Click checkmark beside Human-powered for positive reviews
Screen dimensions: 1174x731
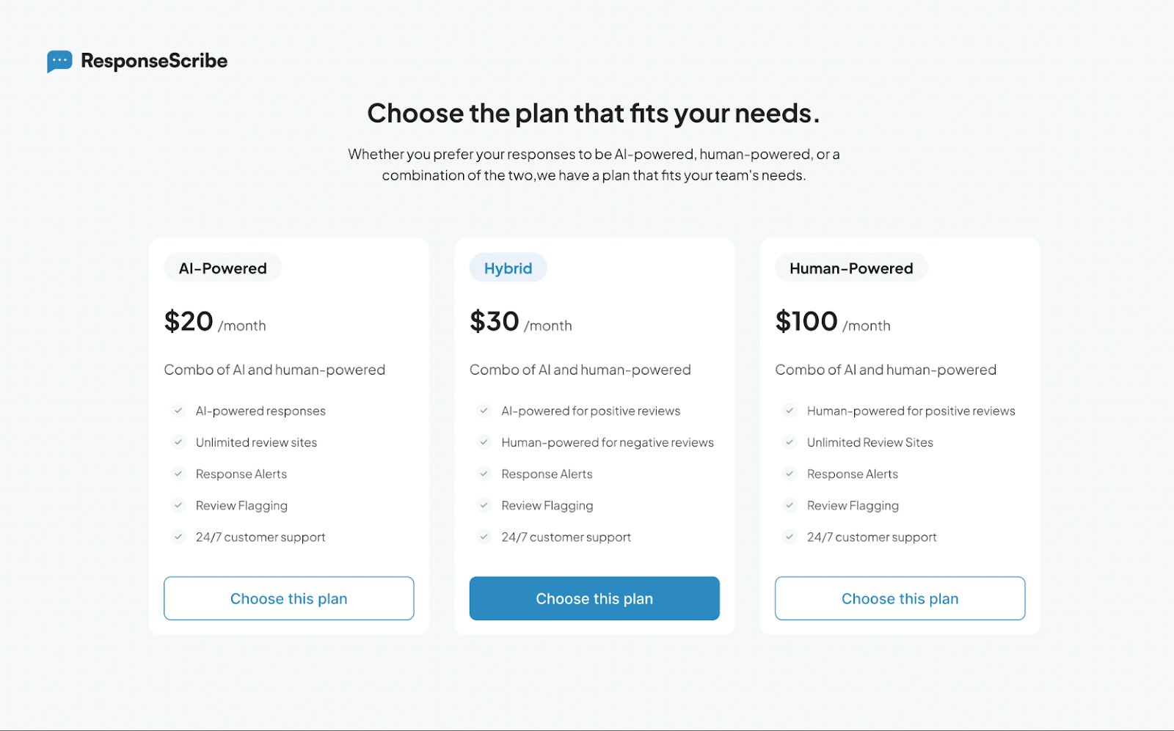[x=790, y=411]
